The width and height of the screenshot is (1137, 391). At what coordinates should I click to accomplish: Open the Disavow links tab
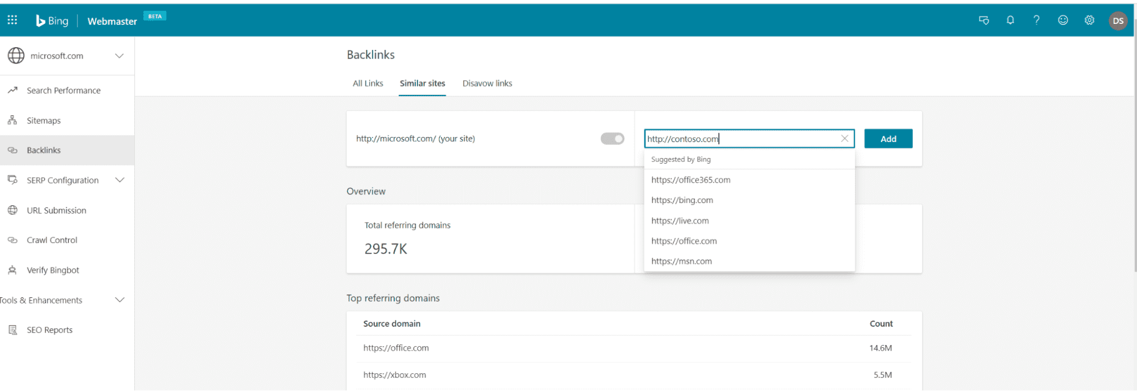[487, 84]
